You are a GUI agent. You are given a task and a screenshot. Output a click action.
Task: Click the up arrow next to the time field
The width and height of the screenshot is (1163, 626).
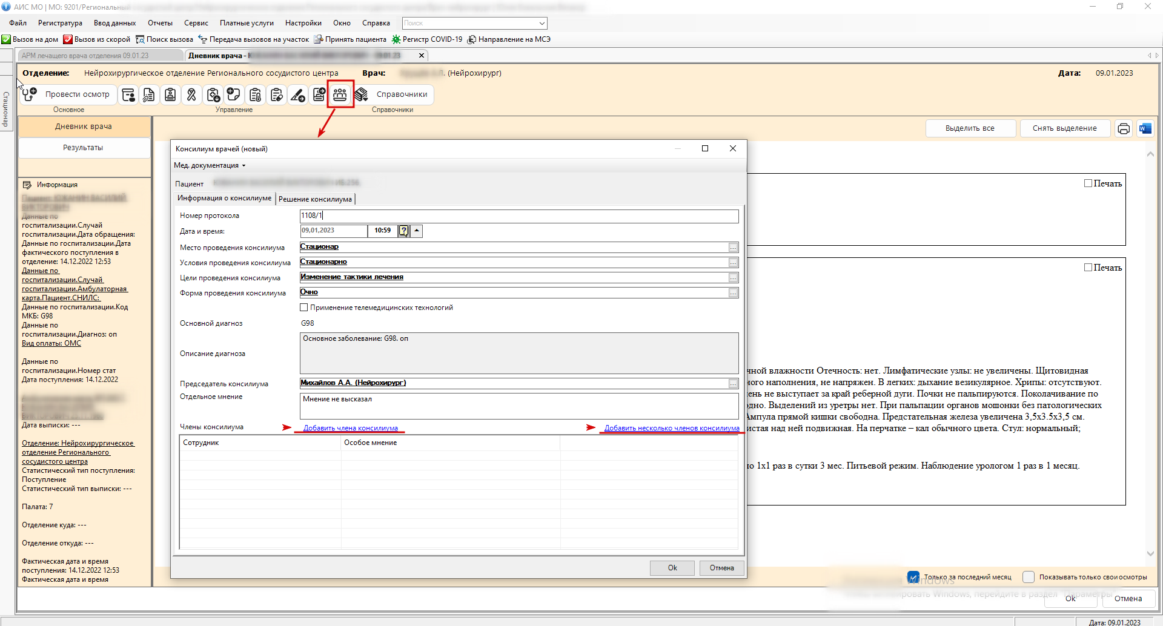coord(417,231)
